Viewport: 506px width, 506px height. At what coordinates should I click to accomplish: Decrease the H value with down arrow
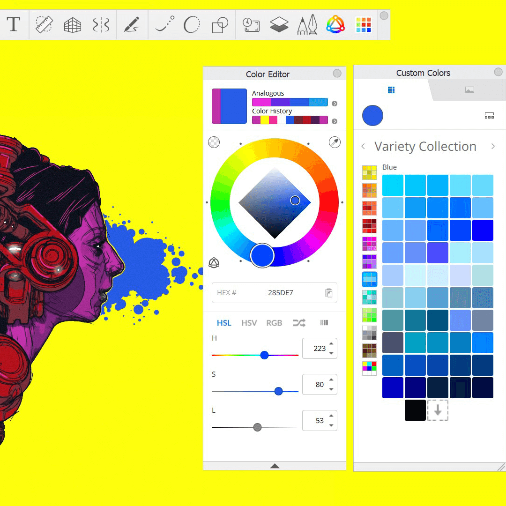pyautogui.click(x=331, y=353)
